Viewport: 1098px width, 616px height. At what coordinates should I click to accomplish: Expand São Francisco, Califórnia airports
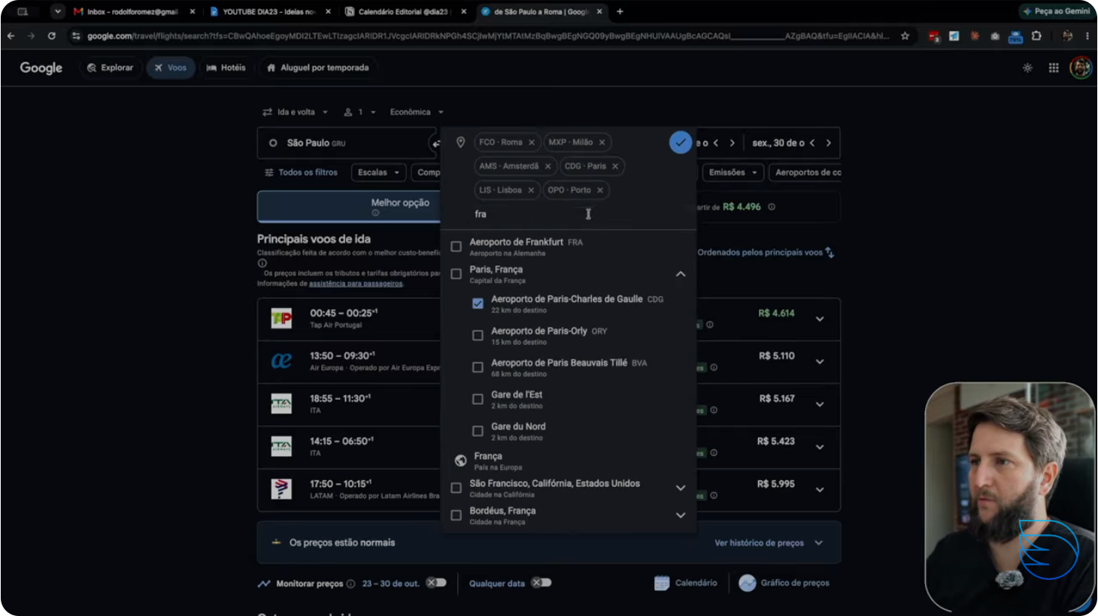click(x=681, y=488)
